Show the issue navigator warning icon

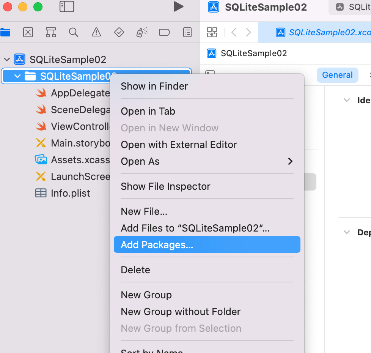[x=96, y=33]
